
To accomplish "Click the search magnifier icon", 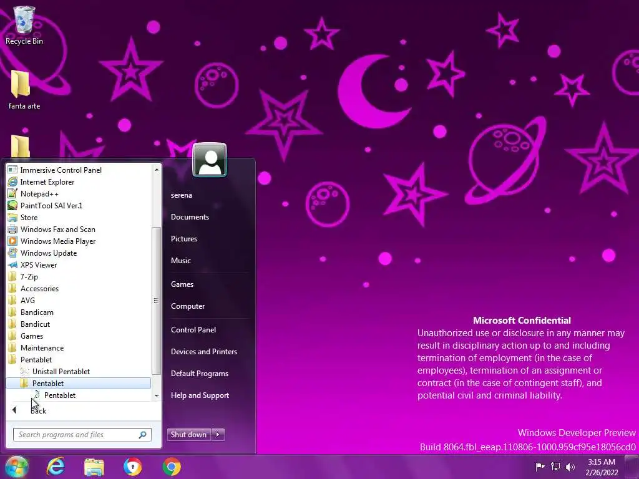I will (x=143, y=435).
